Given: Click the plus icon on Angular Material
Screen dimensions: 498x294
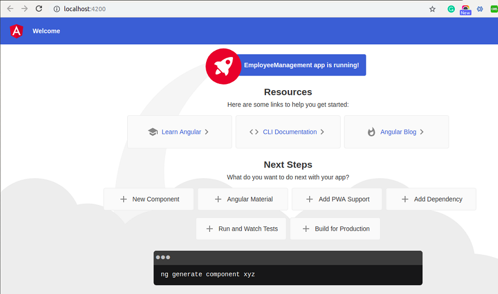Looking at the screenshot, I should pyautogui.click(x=218, y=199).
